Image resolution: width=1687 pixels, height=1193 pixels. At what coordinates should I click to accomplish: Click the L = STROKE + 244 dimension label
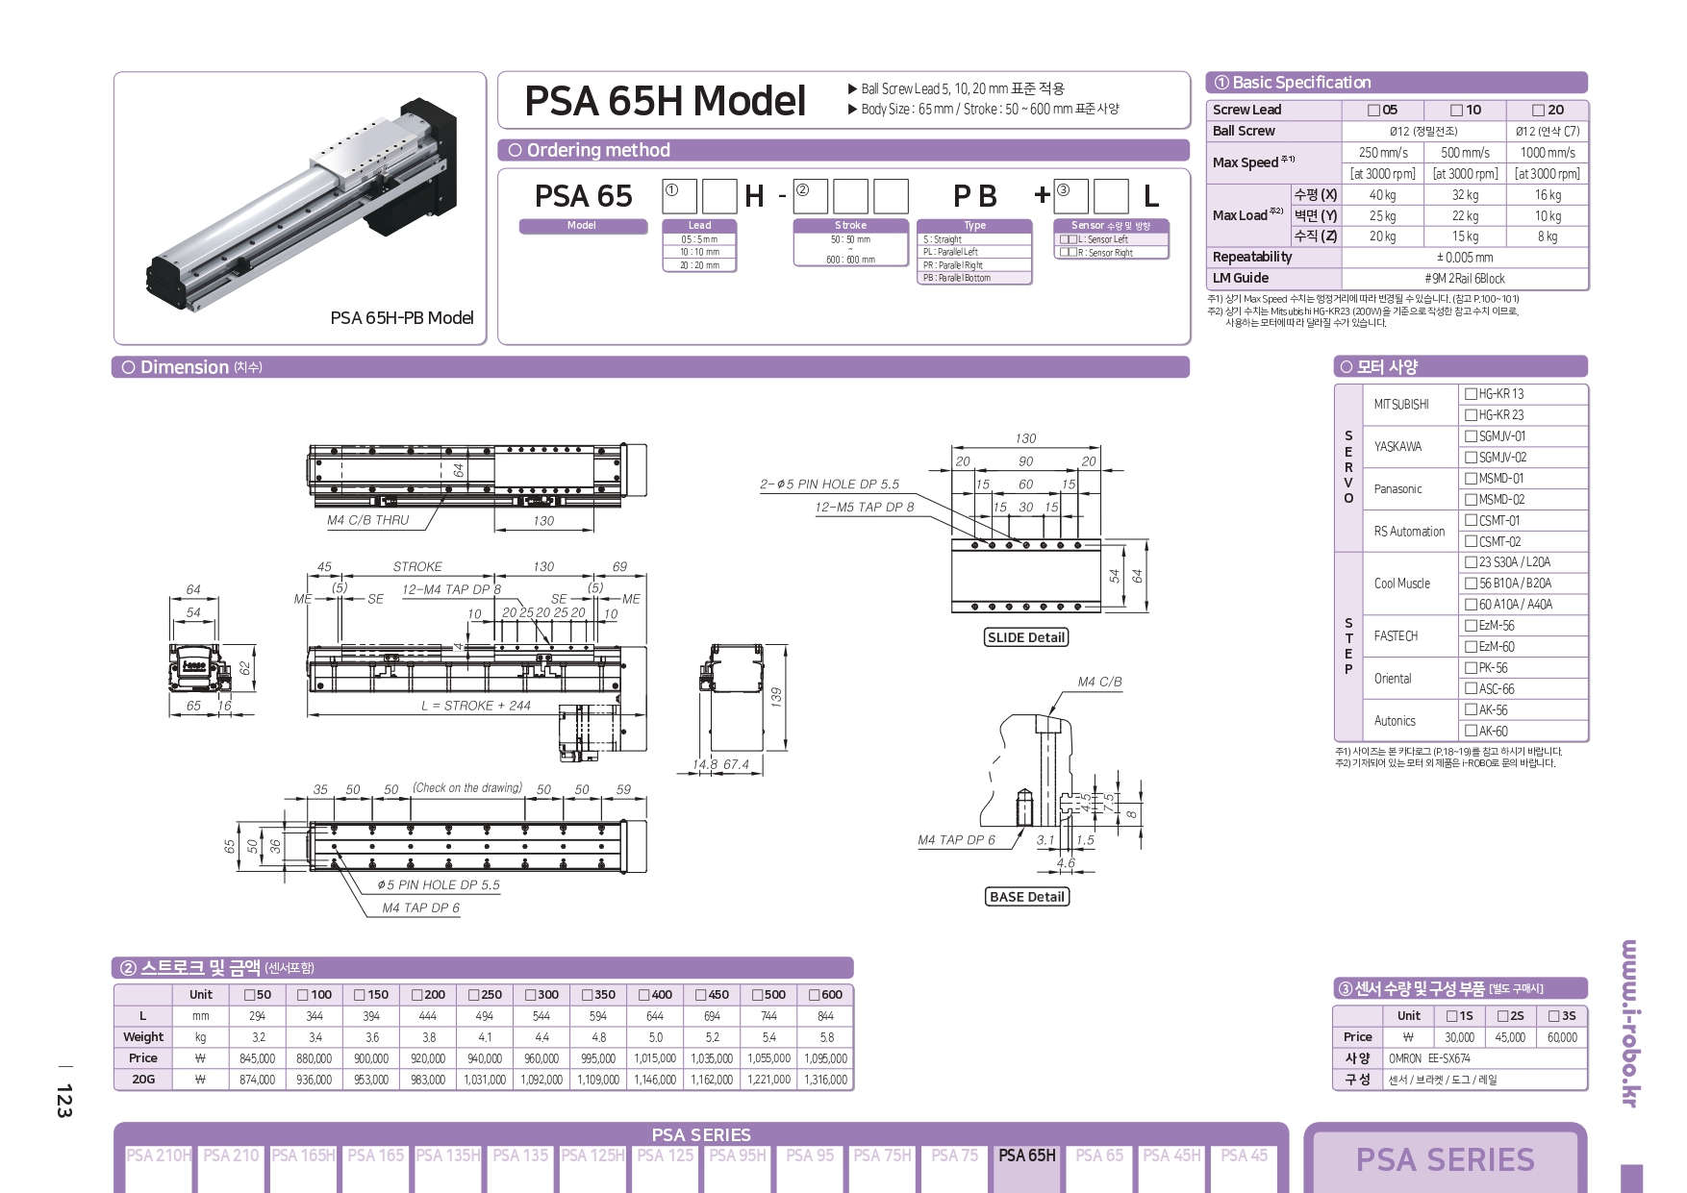[x=476, y=706]
